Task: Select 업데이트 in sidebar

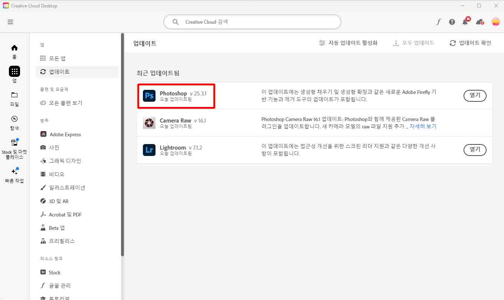Action: [77, 72]
